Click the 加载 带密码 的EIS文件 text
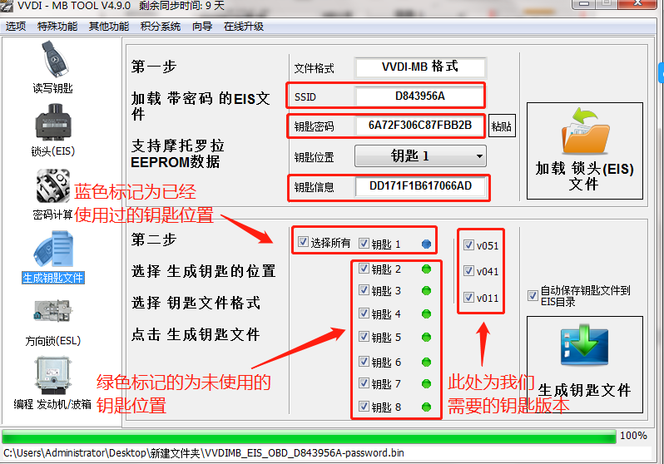The width and height of the screenshot is (664, 464). click(x=201, y=106)
